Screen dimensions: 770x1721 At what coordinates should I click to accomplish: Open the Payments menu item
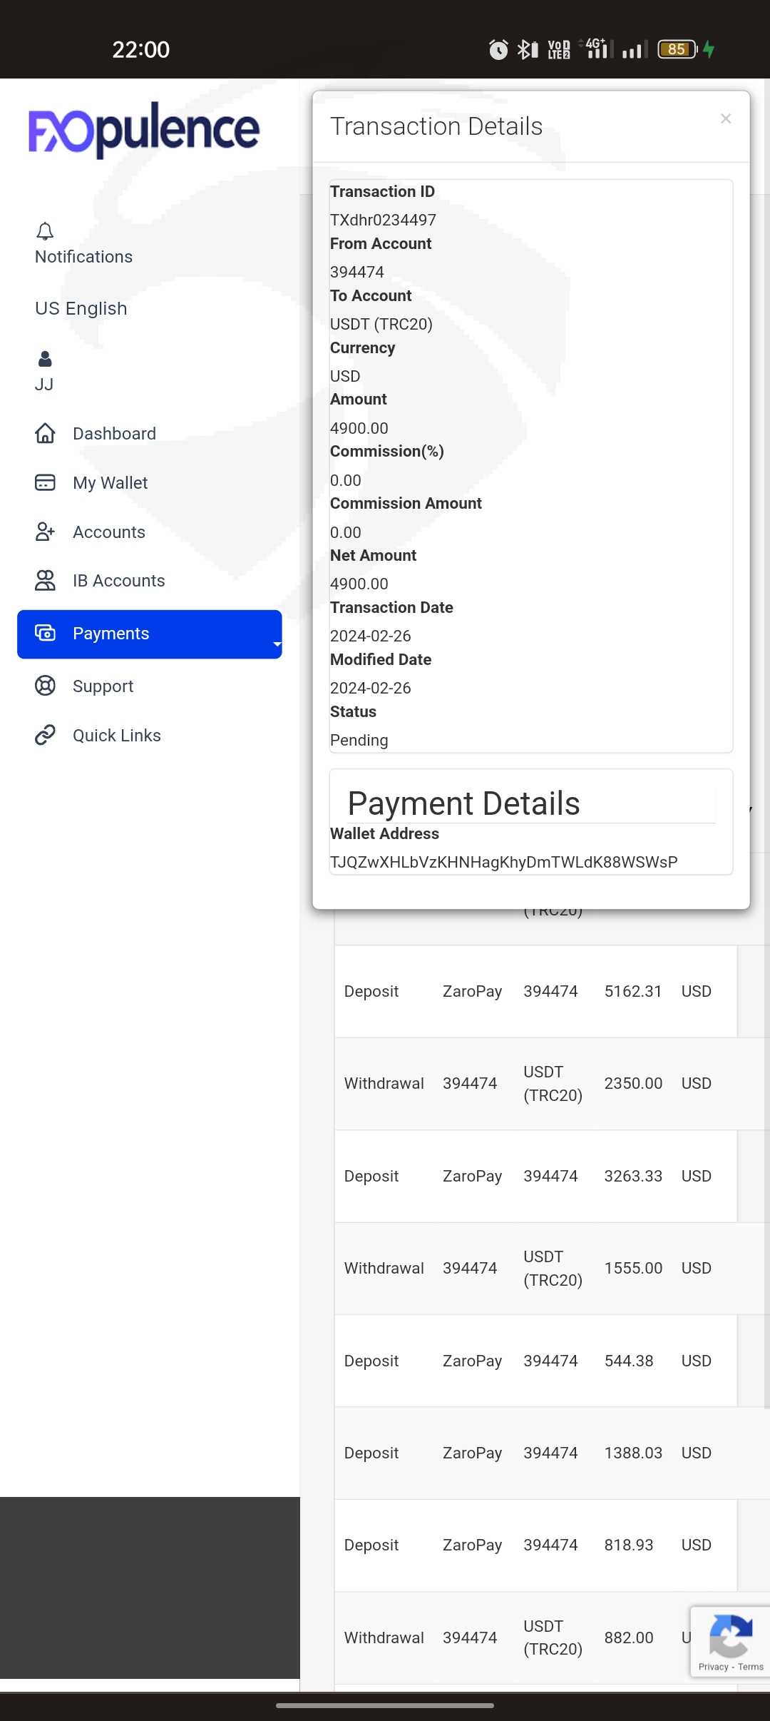click(111, 634)
